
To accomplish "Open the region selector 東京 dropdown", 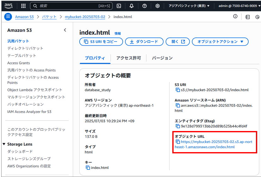I will coord(189,6).
